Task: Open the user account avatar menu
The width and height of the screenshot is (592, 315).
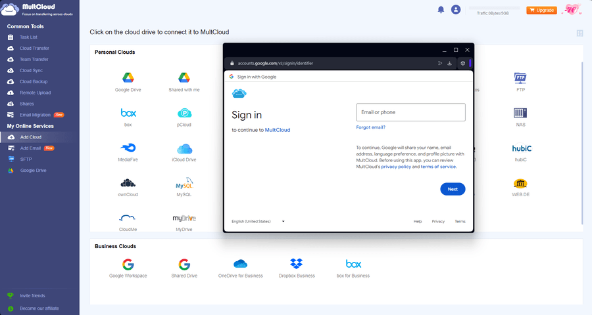Action: tap(456, 9)
